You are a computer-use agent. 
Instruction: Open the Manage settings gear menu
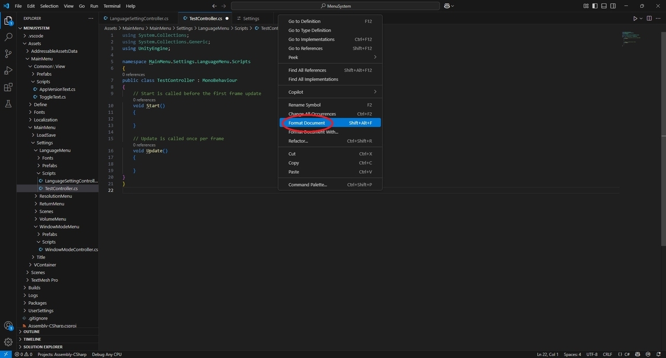coord(8,342)
